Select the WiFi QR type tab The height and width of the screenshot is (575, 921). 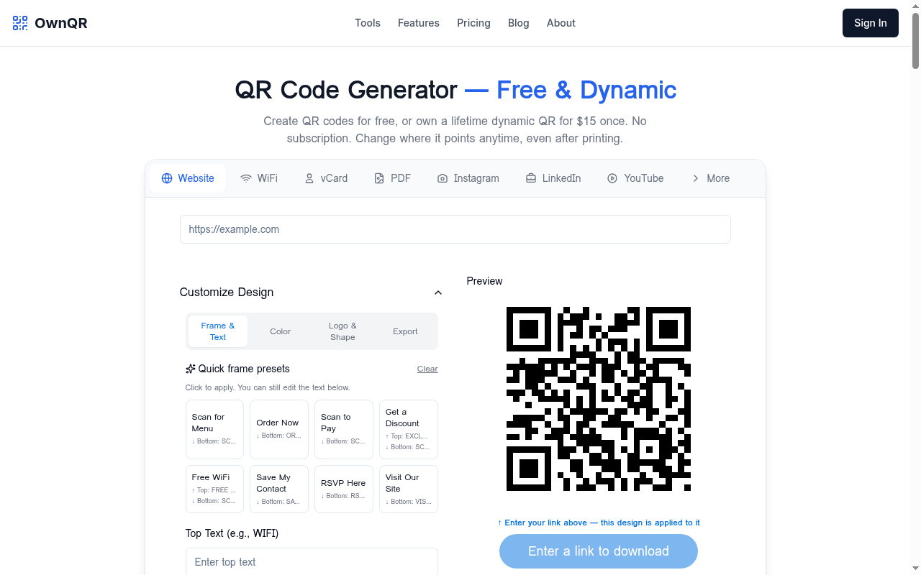(259, 178)
